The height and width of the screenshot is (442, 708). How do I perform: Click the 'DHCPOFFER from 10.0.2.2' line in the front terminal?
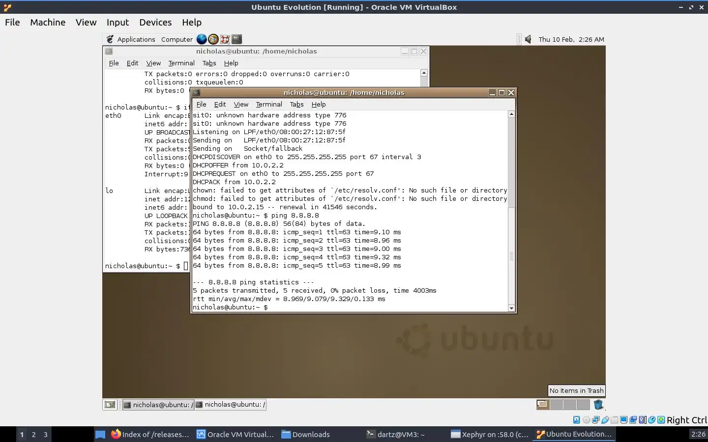[x=238, y=165]
